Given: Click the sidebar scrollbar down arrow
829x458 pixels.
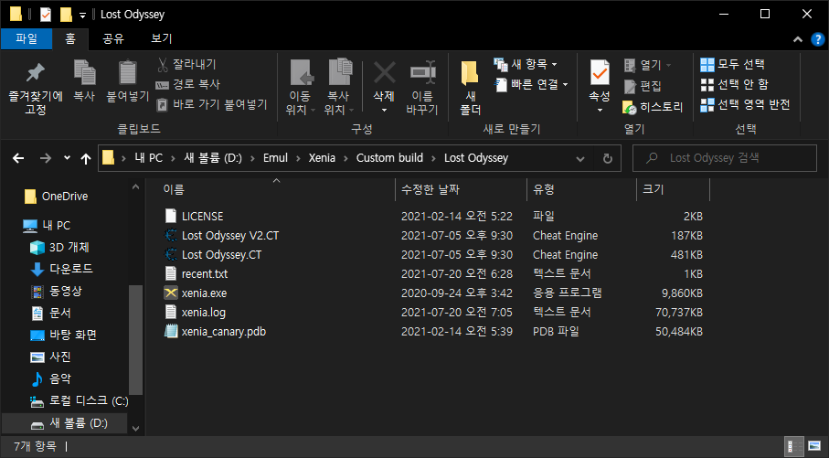Looking at the screenshot, I should click(x=136, y=429).
